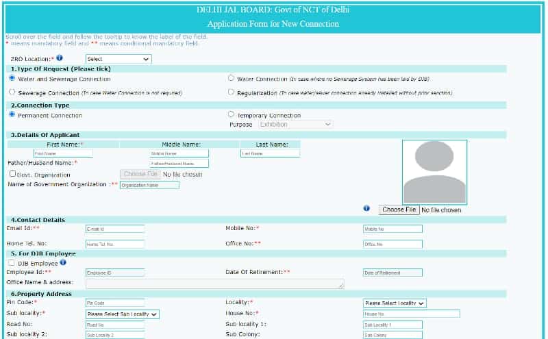Image resolution: width=548 pixels, height=339 pixels.
Task: Focus the Home Tel. No field
Action: (115, 244)
